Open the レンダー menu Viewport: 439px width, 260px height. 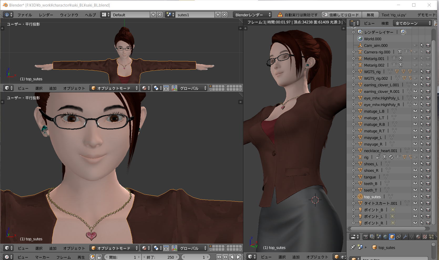pos(46,15)
